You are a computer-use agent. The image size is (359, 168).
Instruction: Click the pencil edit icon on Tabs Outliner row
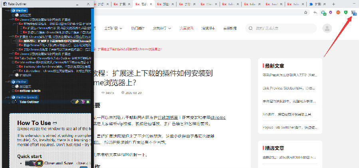pos(77,102)
